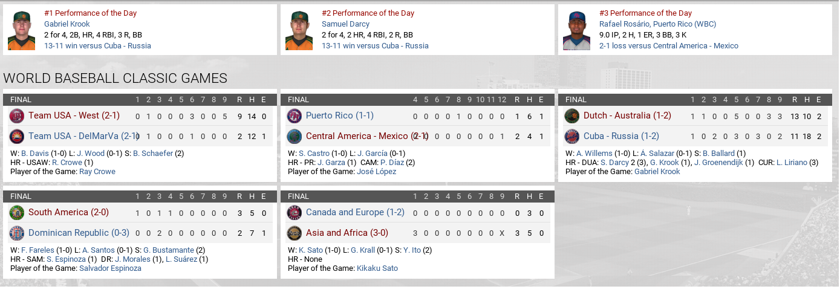Image resolution: width=840 pixels, height=289 pixels.
Task: Click the Cuba - Russia team logo
Action: click(x=571, y=137)
